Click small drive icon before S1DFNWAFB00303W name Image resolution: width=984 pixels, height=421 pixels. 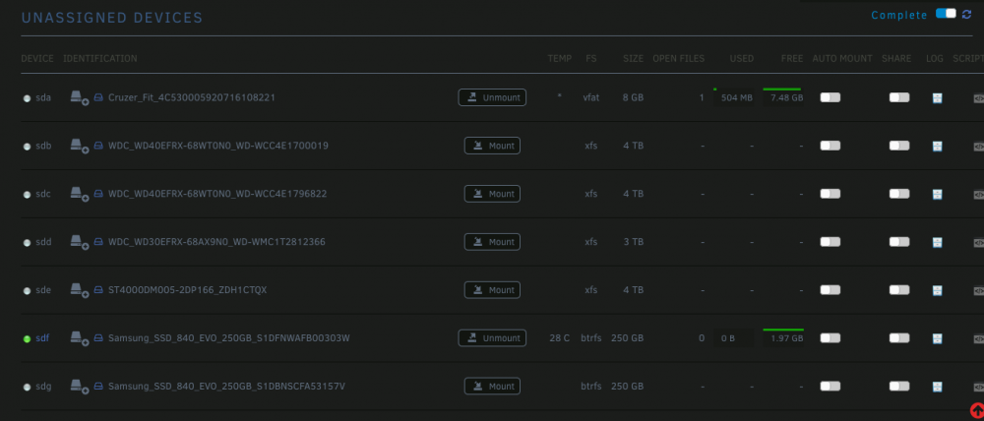click(98, 338)
